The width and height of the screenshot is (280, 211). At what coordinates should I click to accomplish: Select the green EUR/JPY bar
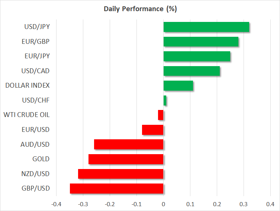pos(197,56)
